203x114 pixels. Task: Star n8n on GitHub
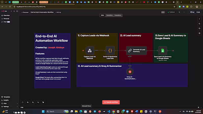click(x=192, y=12)
